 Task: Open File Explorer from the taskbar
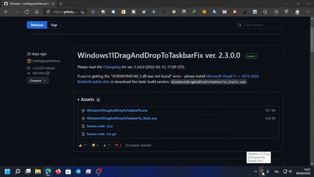(x=38, y=172)
